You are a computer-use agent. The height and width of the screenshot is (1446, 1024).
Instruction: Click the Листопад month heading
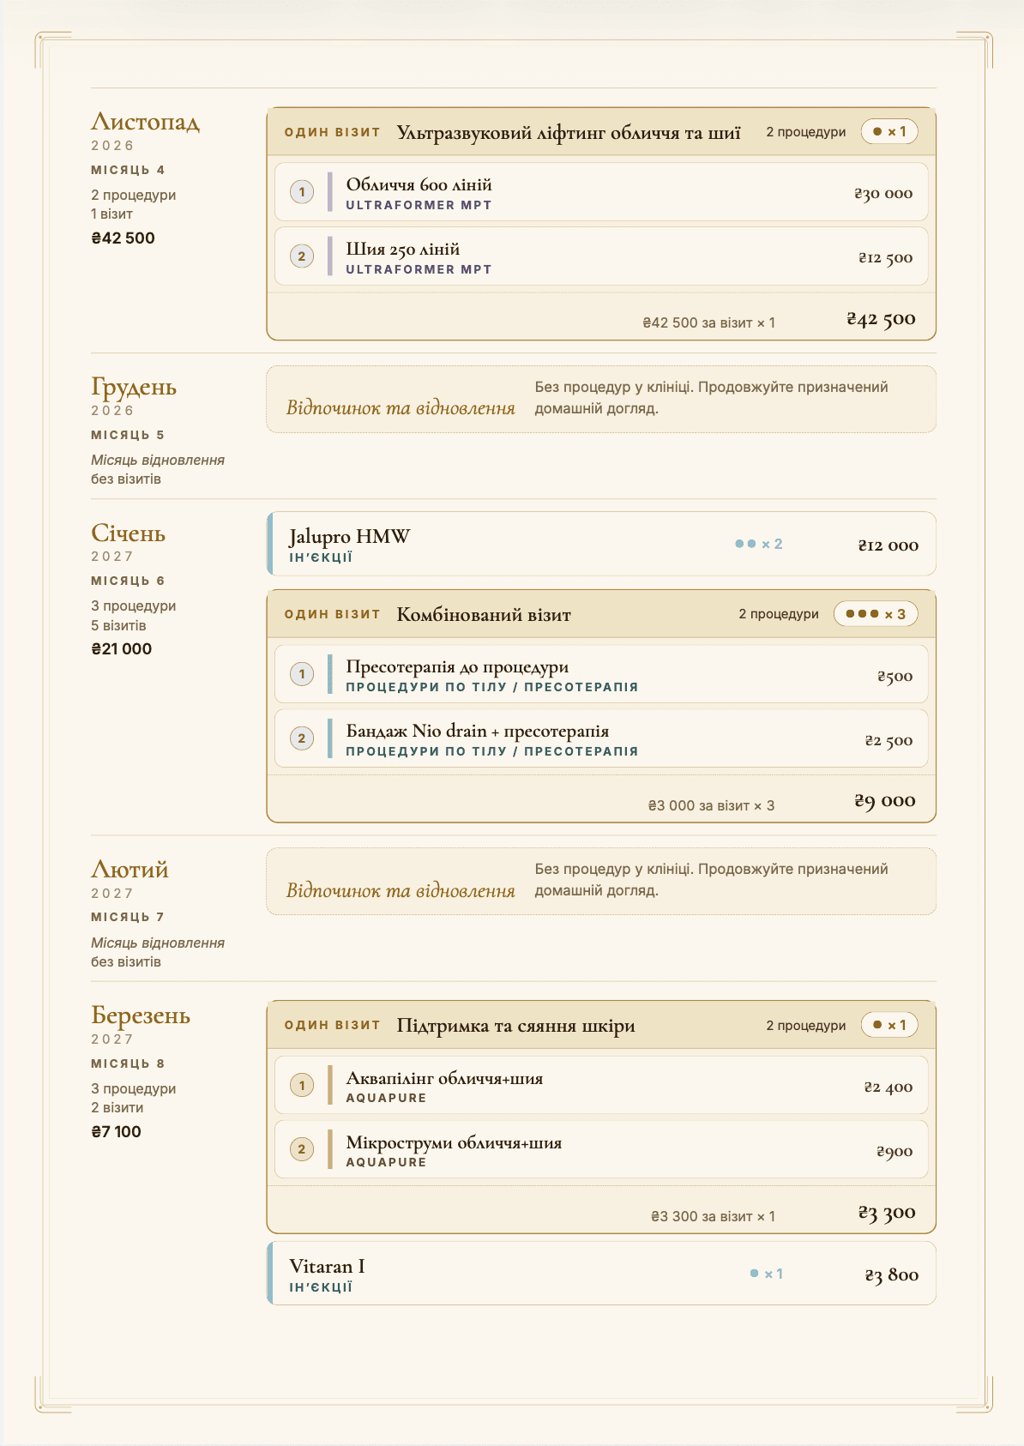click(146, 122)
